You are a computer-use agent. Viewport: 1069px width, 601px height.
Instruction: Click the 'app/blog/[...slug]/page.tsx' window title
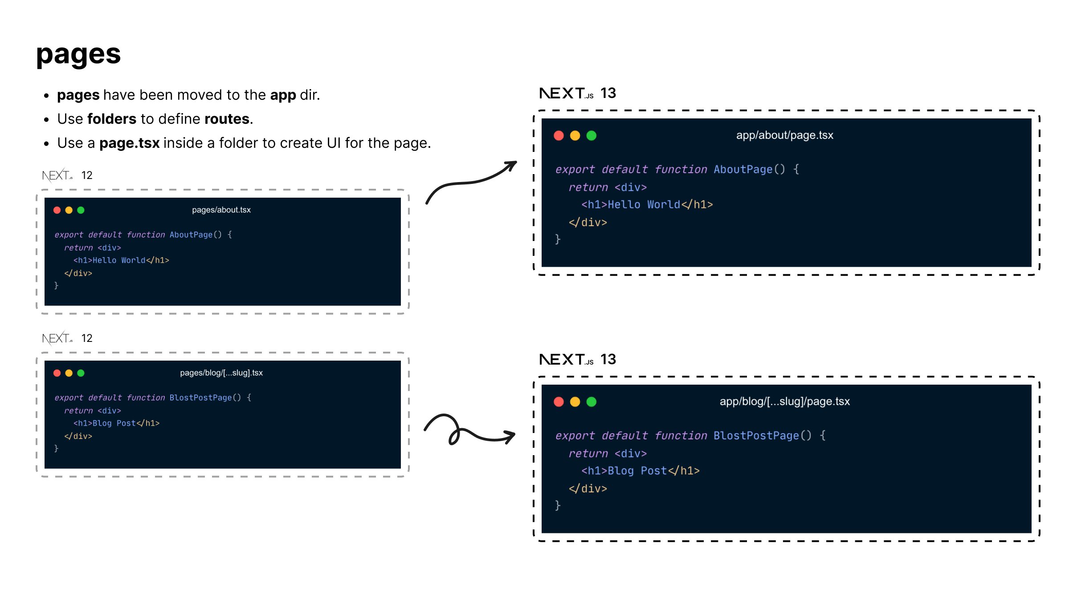click(x=784, y=402)
